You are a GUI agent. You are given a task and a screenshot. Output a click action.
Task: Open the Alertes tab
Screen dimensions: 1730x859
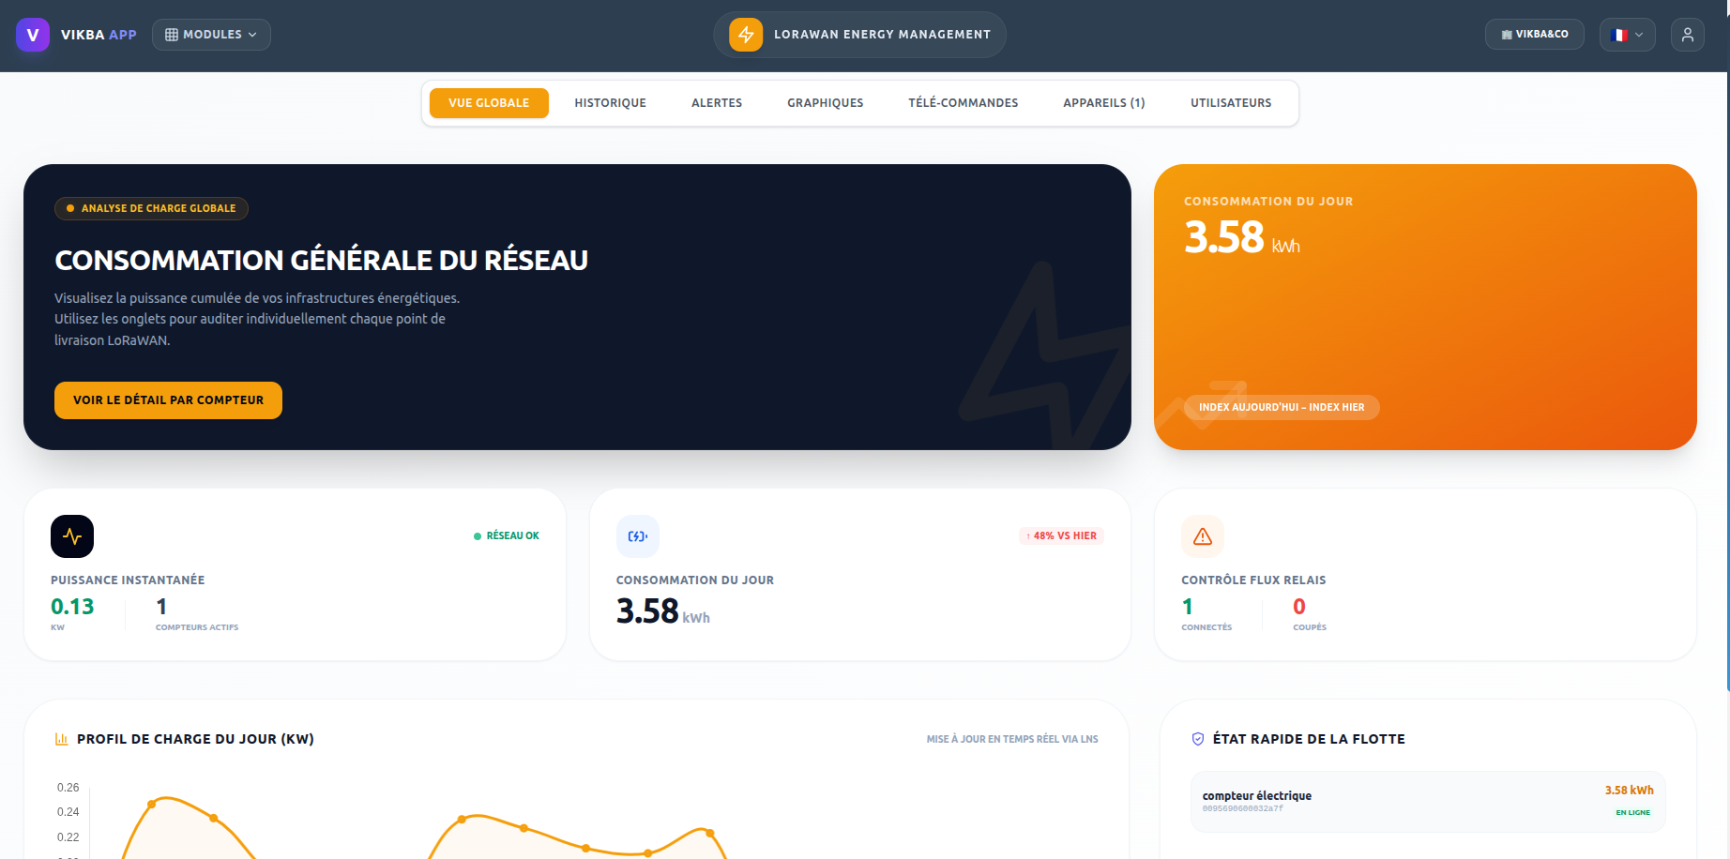pyautogui.click(x=717, y=103)
